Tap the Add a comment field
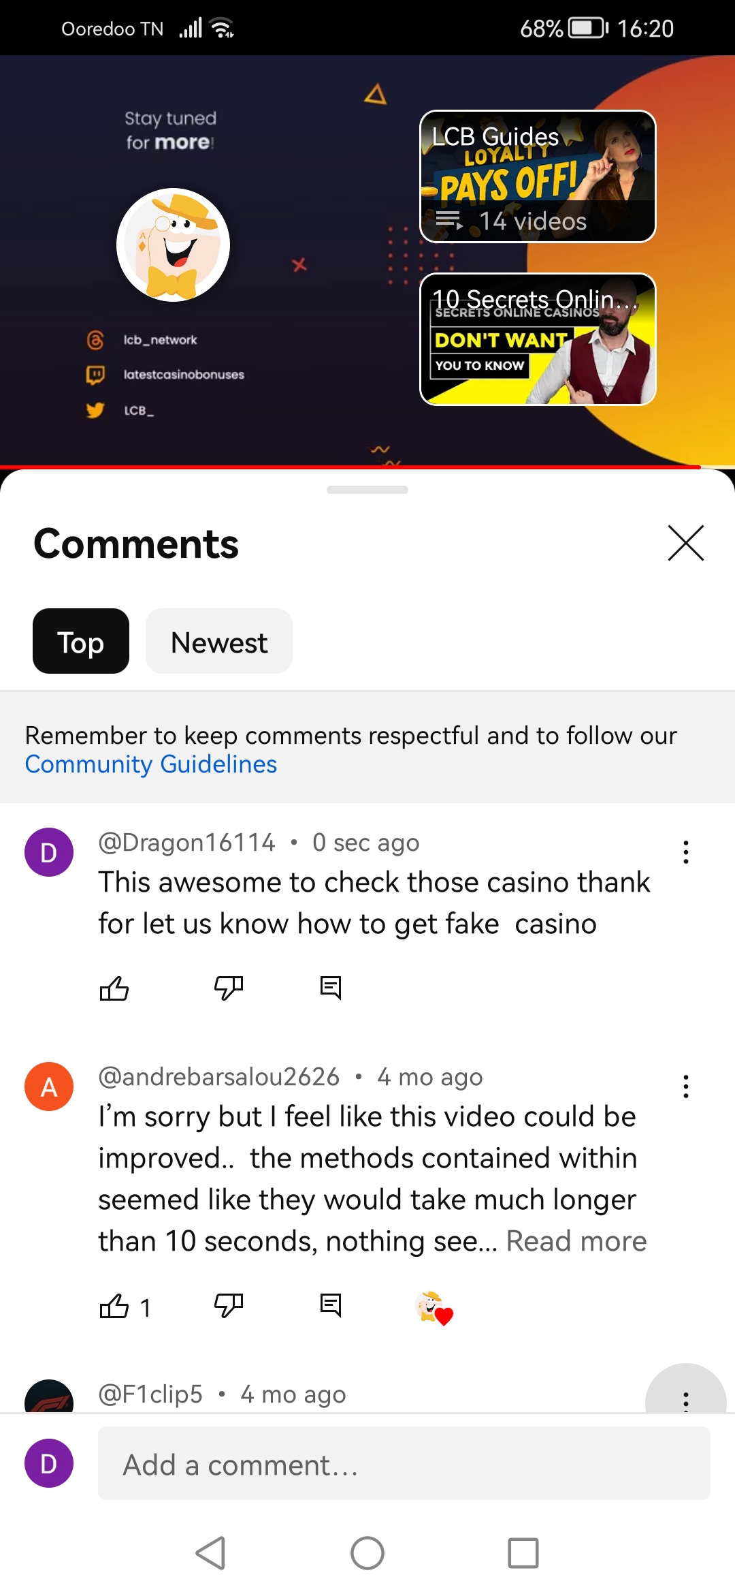This screenshot has width=735, height=1594. tap(404, 1463)
